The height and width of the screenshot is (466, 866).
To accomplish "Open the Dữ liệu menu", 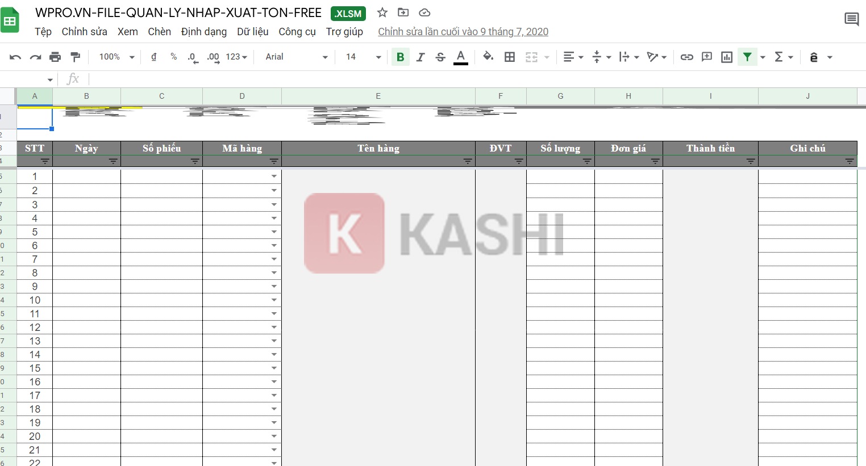I will (x=252, y=32).
